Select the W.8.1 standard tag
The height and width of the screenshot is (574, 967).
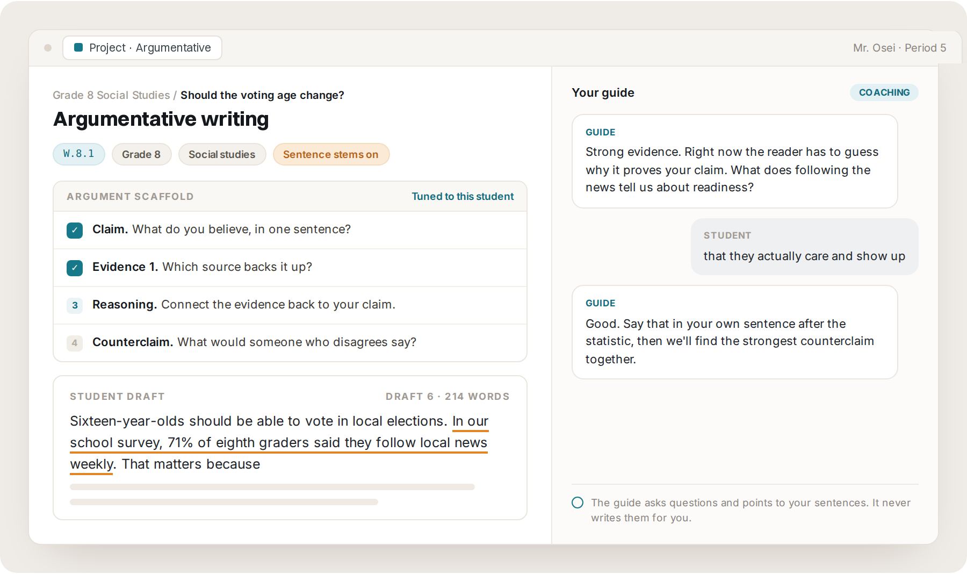(x=79, y=154)
